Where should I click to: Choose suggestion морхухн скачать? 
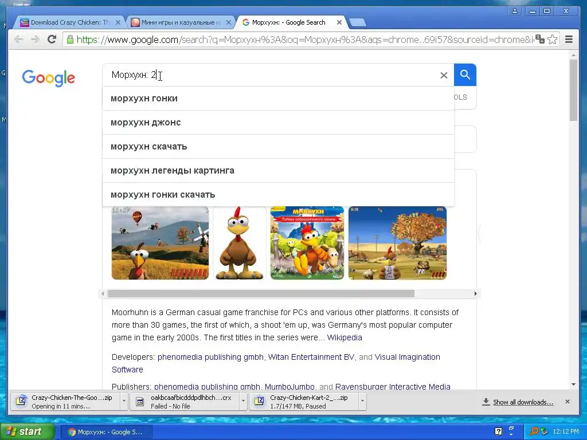pyautogui.click(x=278, y=146)
